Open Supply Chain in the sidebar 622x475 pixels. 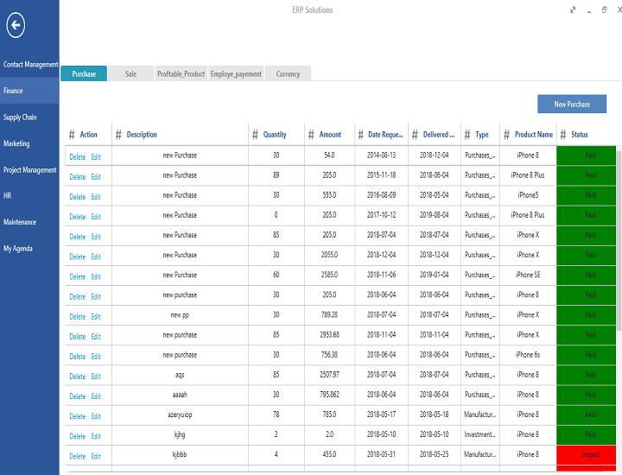(29, 117)
